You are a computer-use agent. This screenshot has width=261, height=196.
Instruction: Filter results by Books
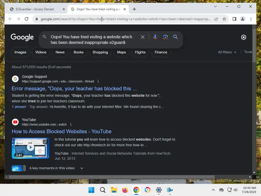(x=79, y=52)
